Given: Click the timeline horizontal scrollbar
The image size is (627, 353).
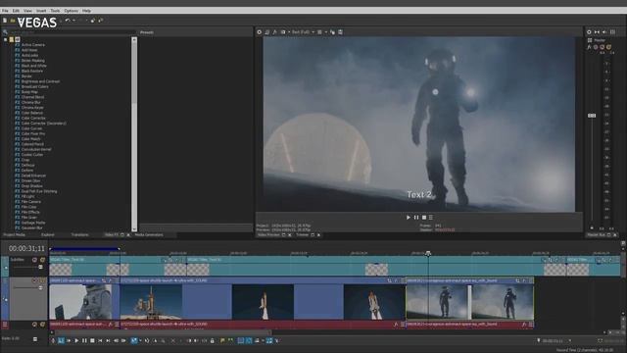Looking at the screenshot, I should (164, 332).
